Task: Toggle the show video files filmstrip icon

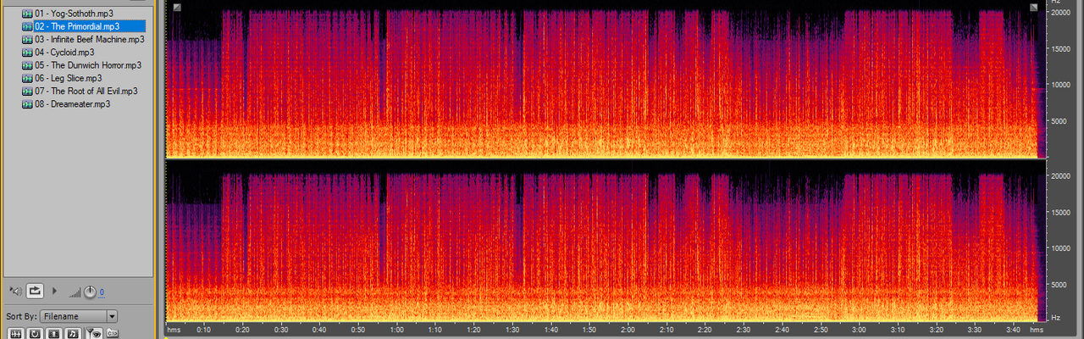Action: (x=54, y=333)
